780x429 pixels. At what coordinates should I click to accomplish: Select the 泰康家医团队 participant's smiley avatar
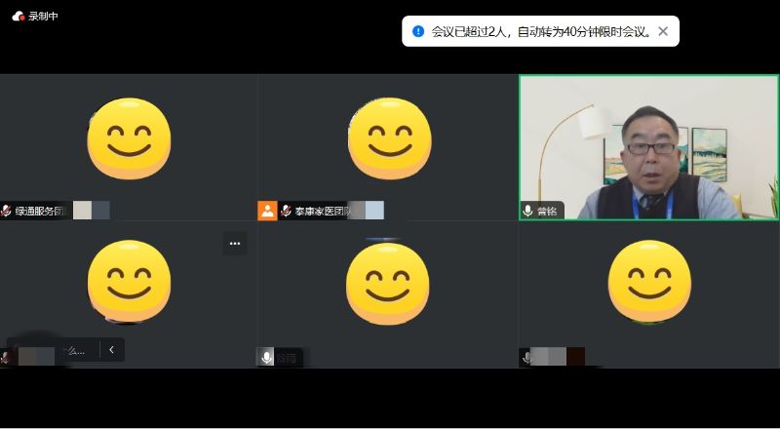[x=388, y=139]
